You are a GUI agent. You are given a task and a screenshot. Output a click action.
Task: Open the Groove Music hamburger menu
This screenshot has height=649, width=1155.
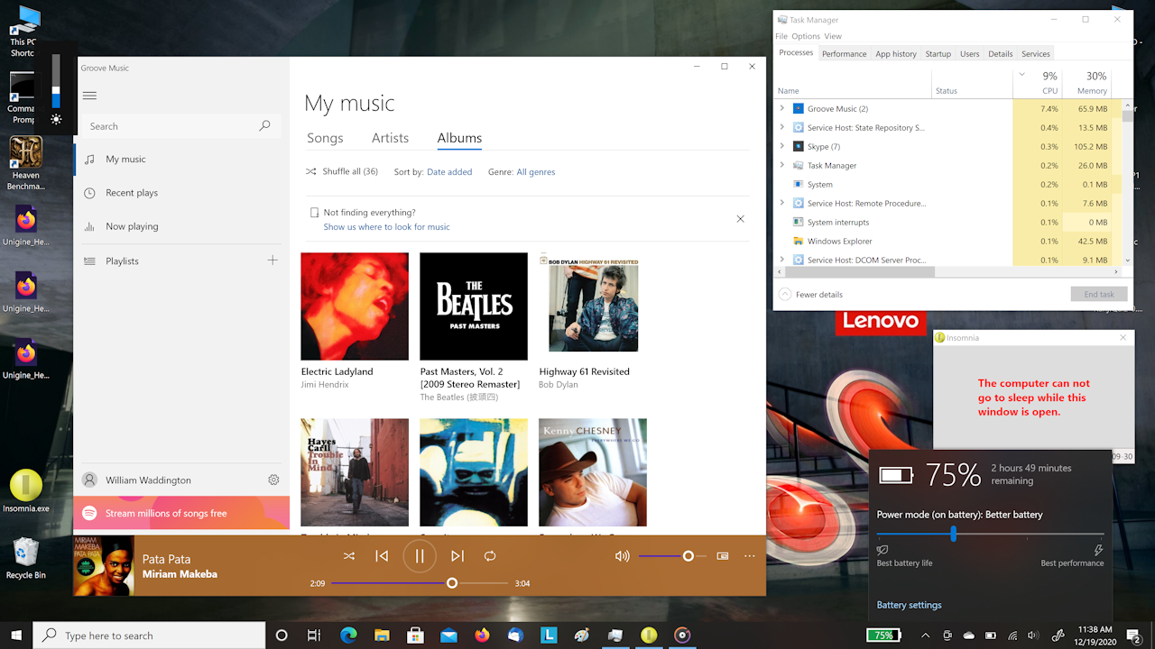point(89,96)
